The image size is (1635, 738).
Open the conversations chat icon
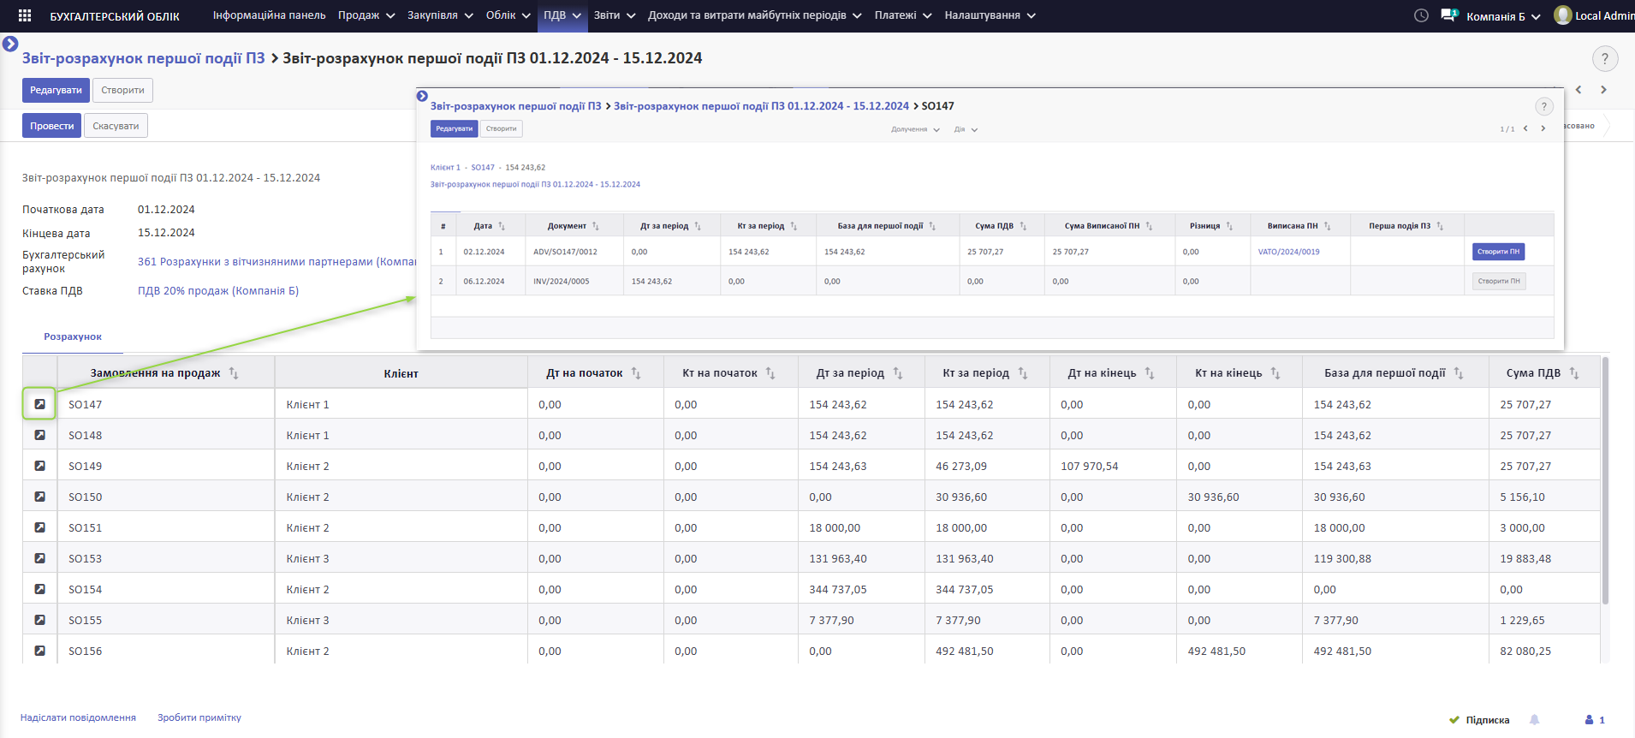tap(1448, 15)
